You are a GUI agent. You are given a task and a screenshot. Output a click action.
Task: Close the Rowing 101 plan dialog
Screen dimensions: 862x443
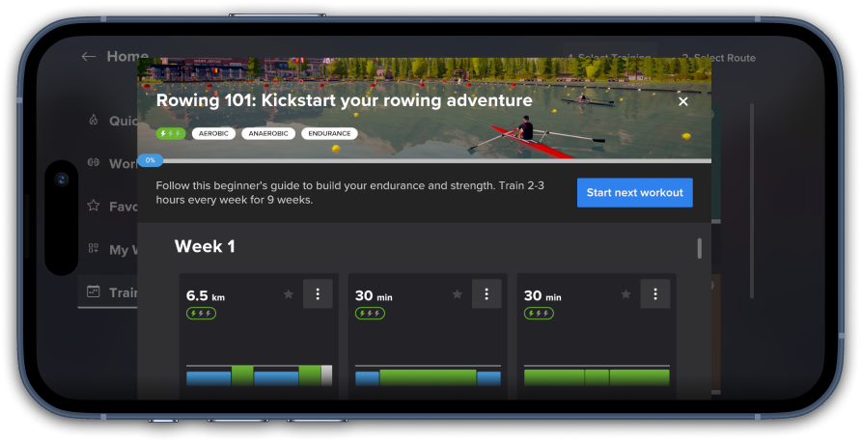682,101
